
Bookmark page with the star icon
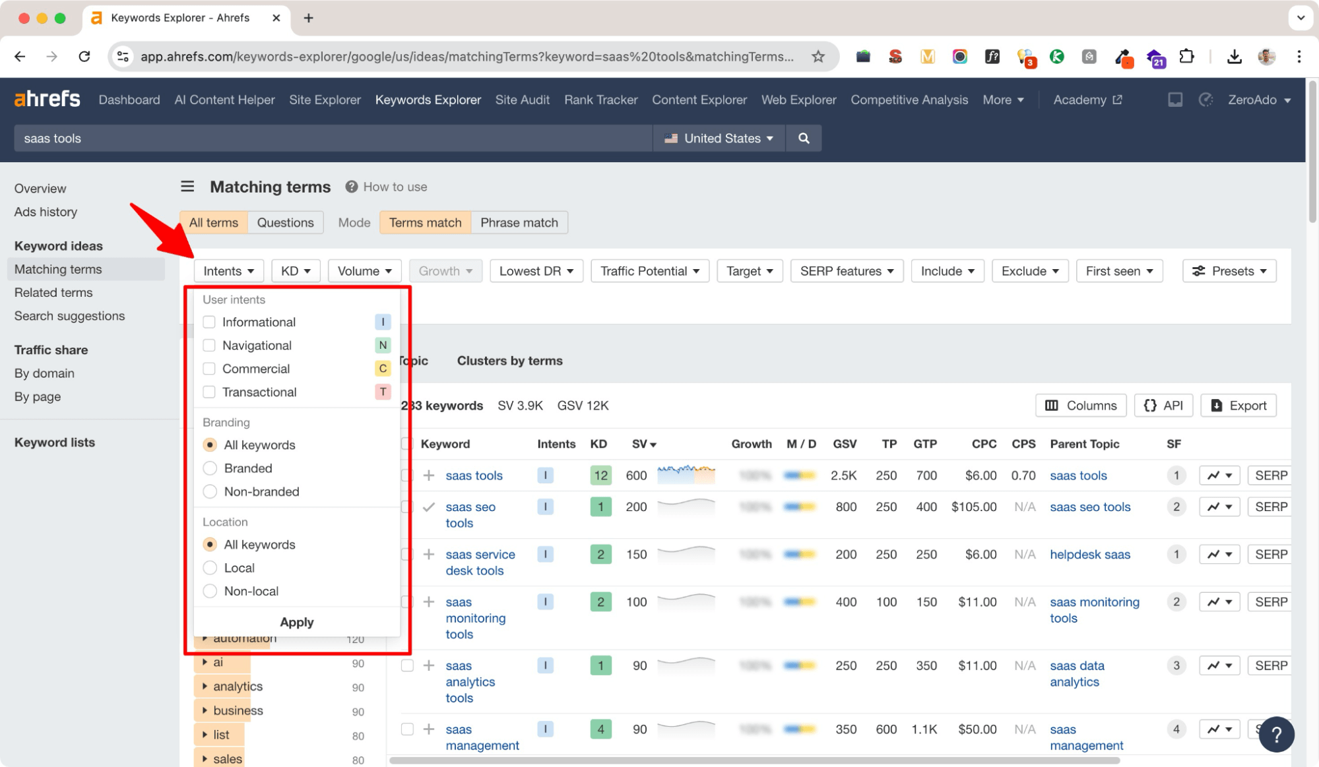click(818, 57)
